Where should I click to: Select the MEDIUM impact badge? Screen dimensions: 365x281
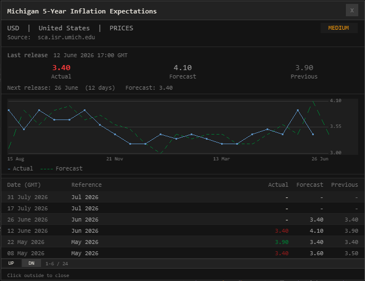(x=339, y=28)
